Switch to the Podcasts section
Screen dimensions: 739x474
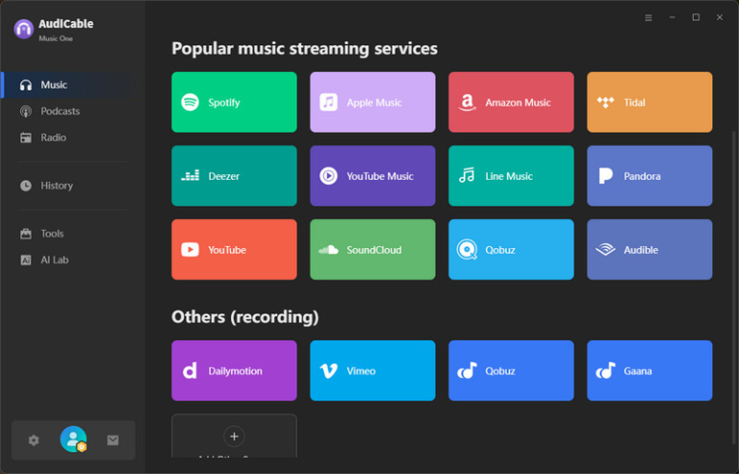click(60, 112)
